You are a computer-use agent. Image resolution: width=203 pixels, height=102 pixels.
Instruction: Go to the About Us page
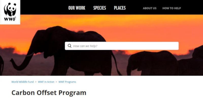(x=149, y=8)
